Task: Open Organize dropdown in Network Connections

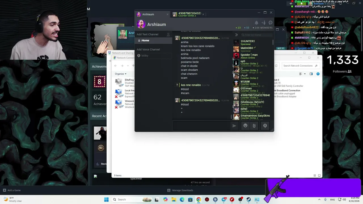Action: coord(121,74)
